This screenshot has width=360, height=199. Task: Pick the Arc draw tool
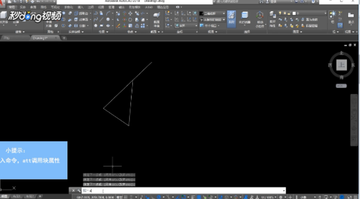108,13
